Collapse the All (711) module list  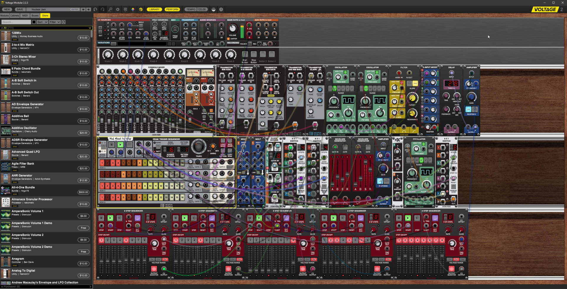pyautogui.click(x=90, y=28)
